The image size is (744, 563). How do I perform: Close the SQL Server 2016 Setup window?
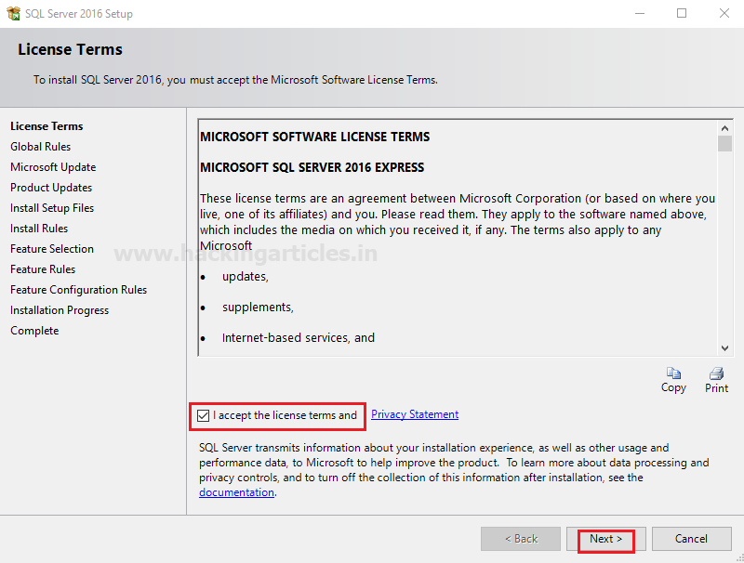(x=724, y=13)
